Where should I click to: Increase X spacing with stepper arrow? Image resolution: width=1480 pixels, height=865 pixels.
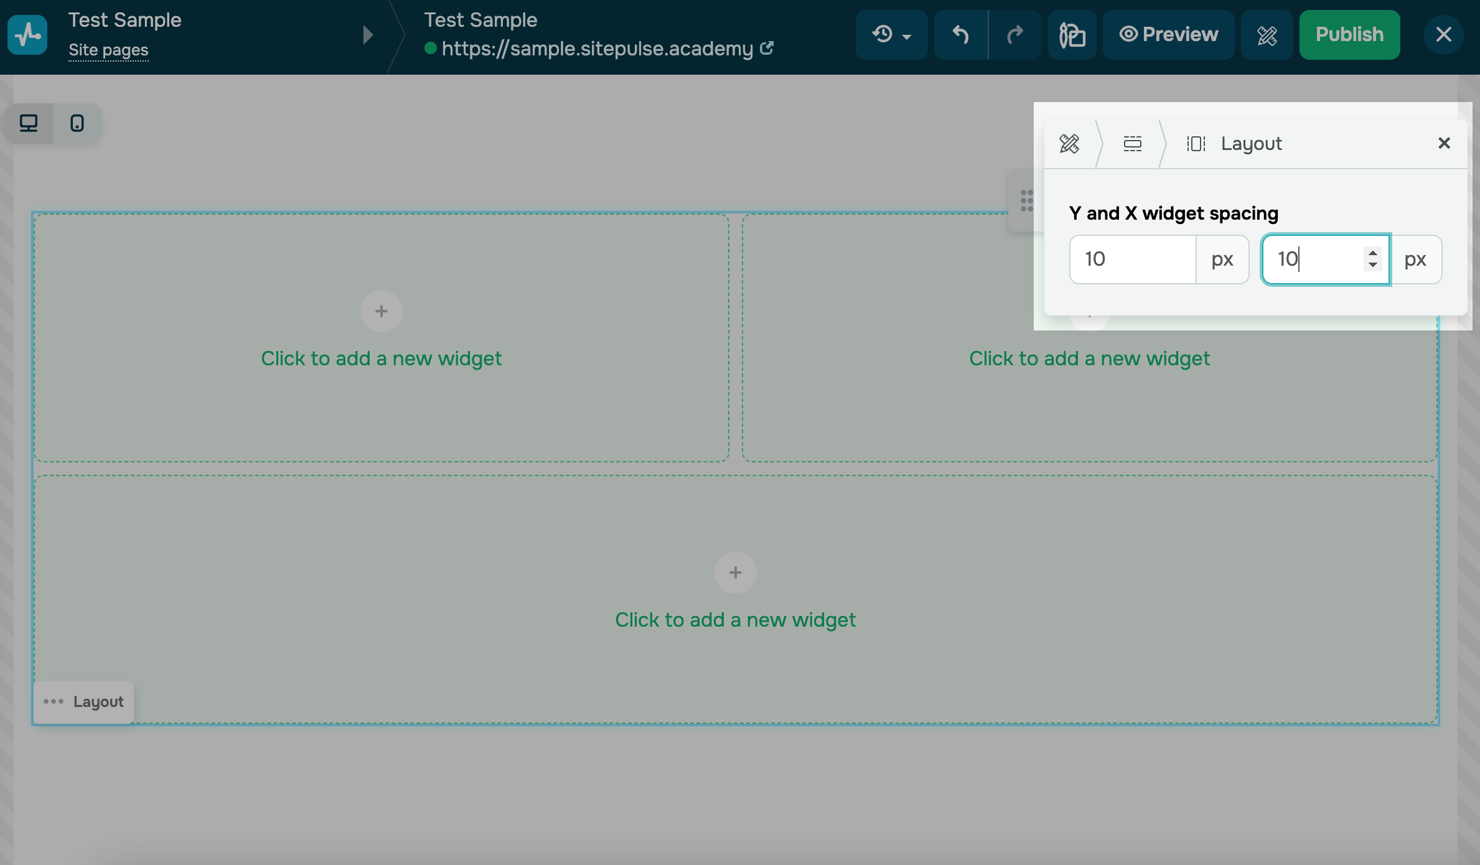tap(1372, 253)
